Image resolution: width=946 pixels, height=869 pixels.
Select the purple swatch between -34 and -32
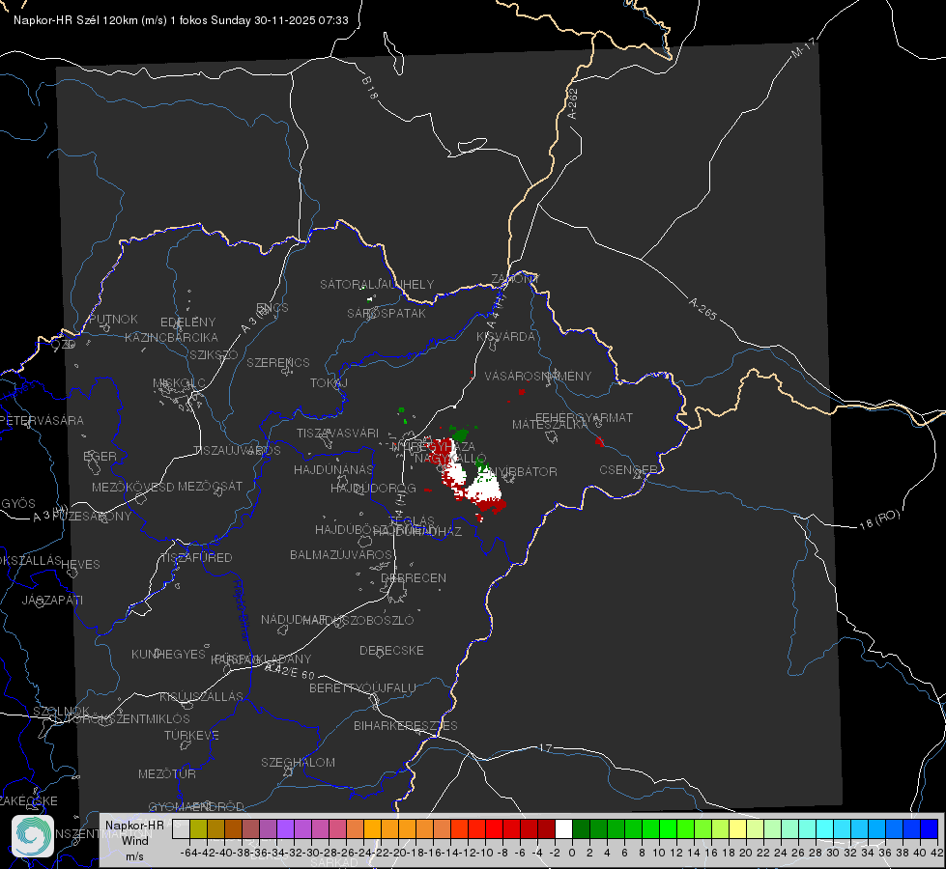pos(285,828)
